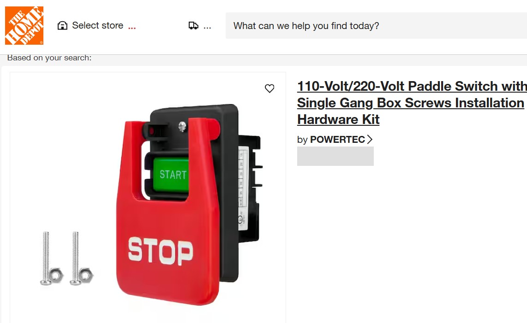The width and height of the screenshot is (527, 323).
Task: Click the green START button in the product photo
Action: point(171,175)
